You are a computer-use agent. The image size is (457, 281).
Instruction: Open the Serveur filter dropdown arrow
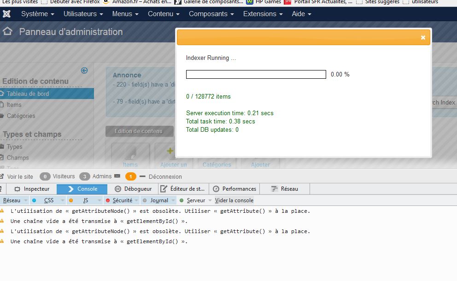210,200
